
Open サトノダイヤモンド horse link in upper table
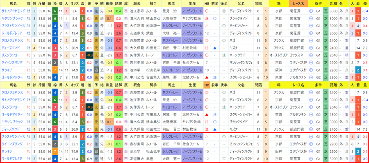(13, 11)
